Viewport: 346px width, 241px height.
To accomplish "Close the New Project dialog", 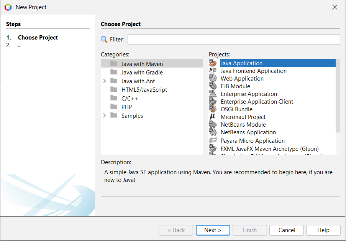I will (x=335, y=7).
